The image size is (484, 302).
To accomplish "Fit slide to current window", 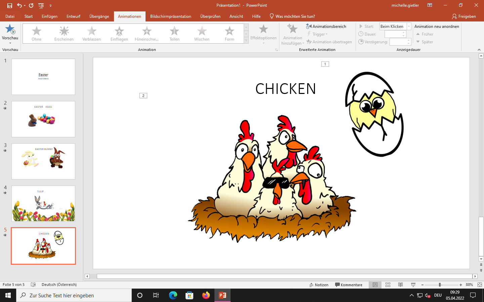I will [x=480, y=285].
